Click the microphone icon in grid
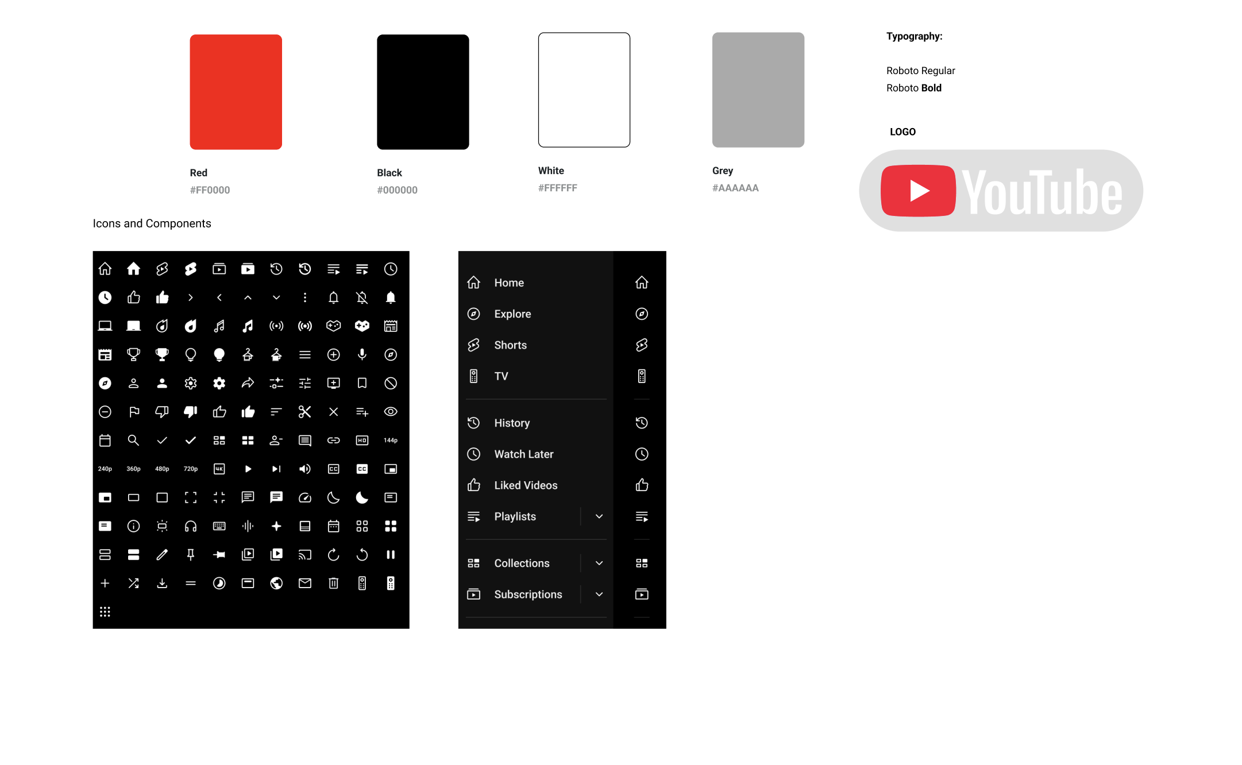The height and width of the screenshot is (765, 1242). (362, 354)
